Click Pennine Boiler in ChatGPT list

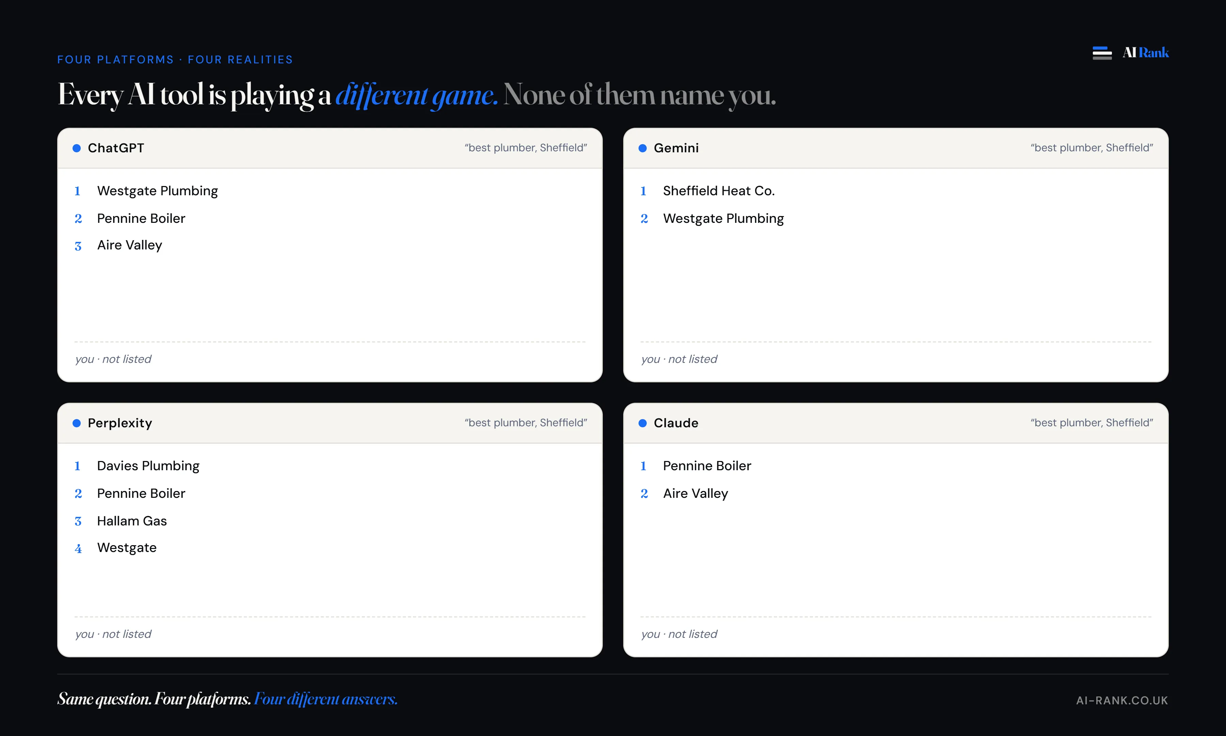(141, 218)
